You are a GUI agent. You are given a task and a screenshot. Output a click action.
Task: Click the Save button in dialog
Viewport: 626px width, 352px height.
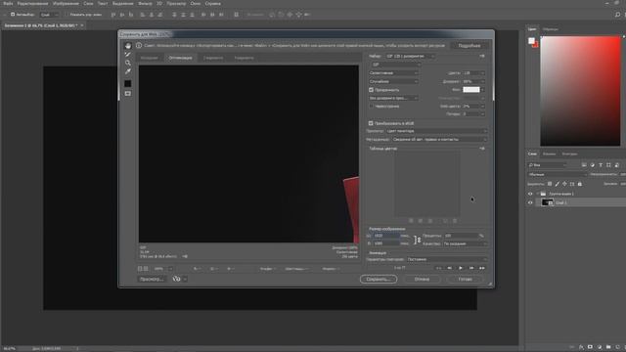[379, 280]
